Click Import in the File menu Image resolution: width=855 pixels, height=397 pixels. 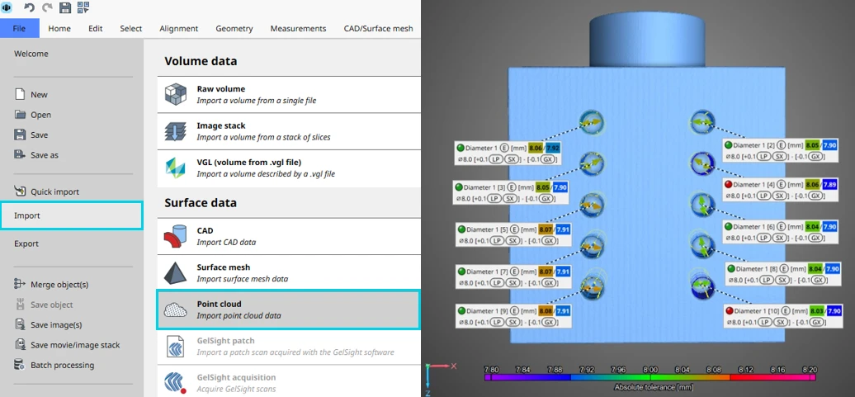pyautogui.click(x=71, y=215)
